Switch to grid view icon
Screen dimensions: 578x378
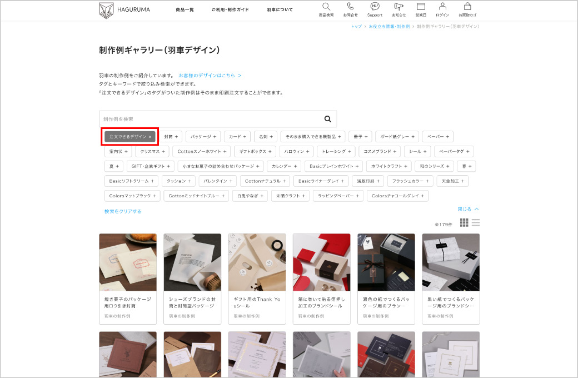pos(464,223)
